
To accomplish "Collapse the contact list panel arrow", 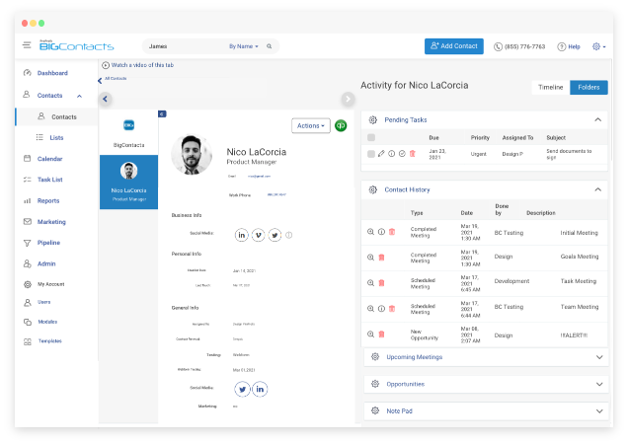I will 162,114.
